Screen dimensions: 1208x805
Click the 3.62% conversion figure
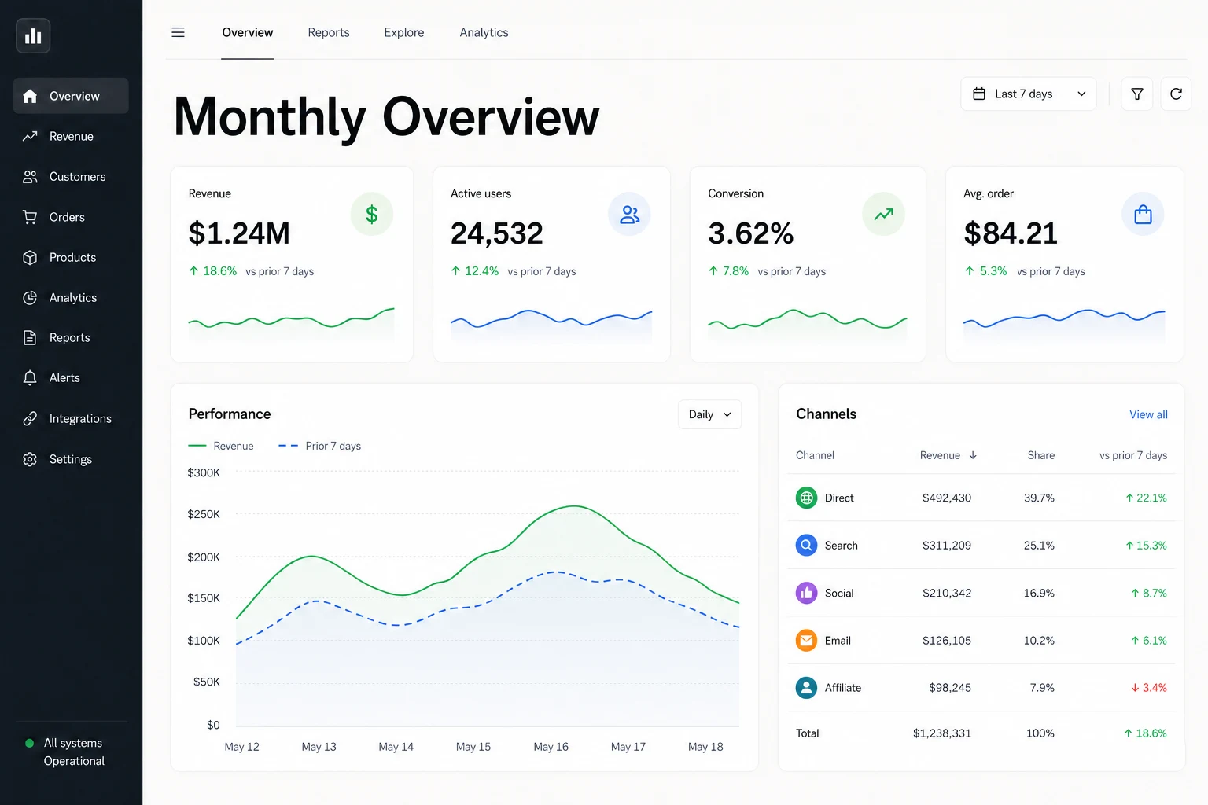pyautogui.click(x=751, y=233)
